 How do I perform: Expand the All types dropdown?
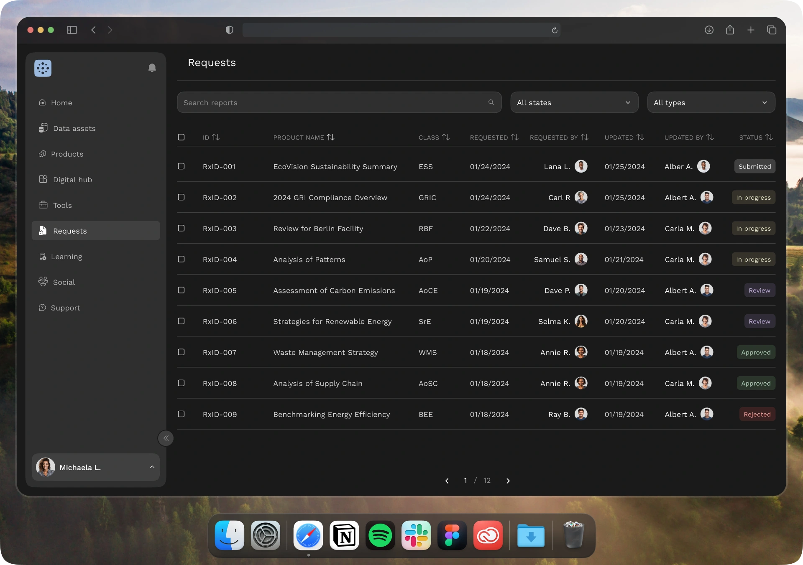pos(711,102)
